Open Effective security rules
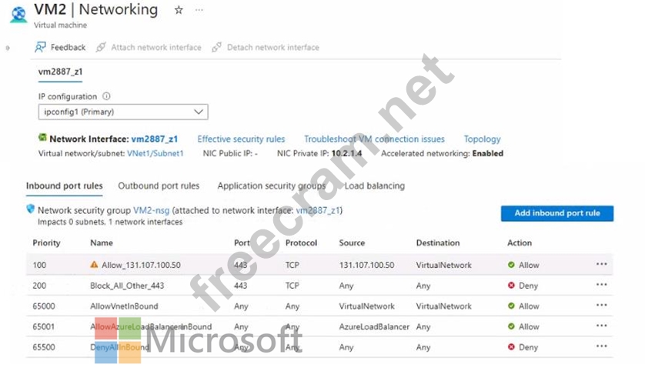The image size is (645, 368). pos(241,139)
